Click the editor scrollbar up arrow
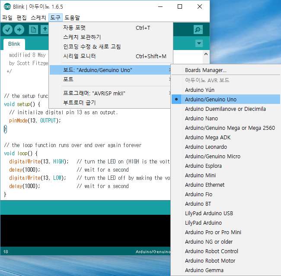 click(x=206, y=54)
